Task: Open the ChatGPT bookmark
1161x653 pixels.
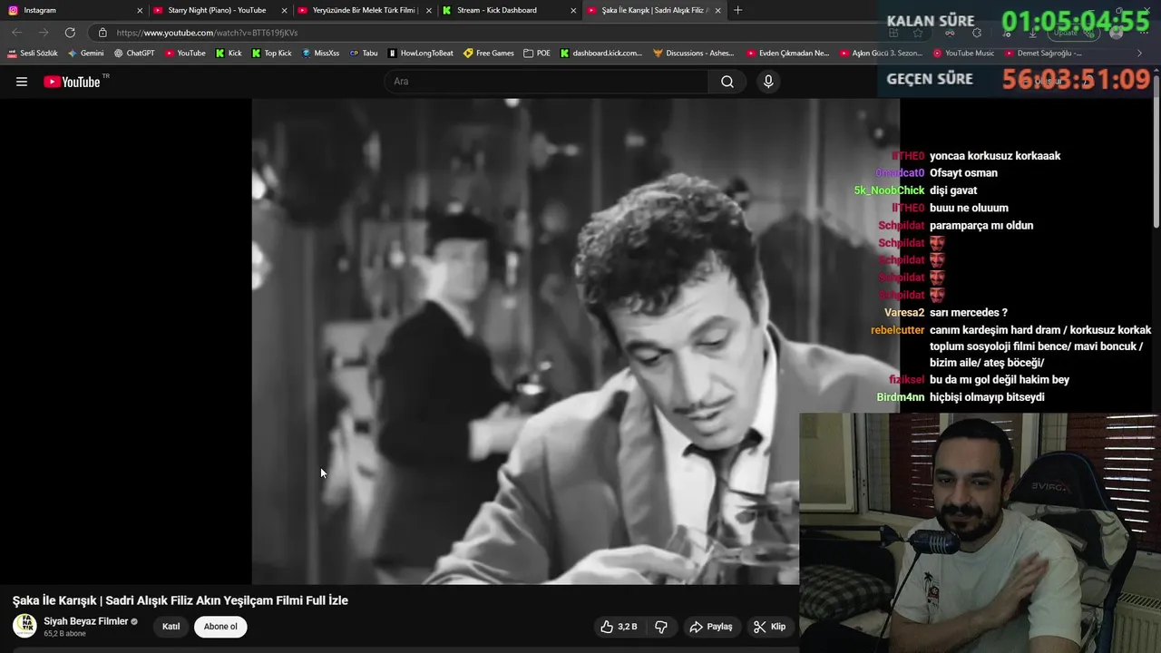Action: 134,54
